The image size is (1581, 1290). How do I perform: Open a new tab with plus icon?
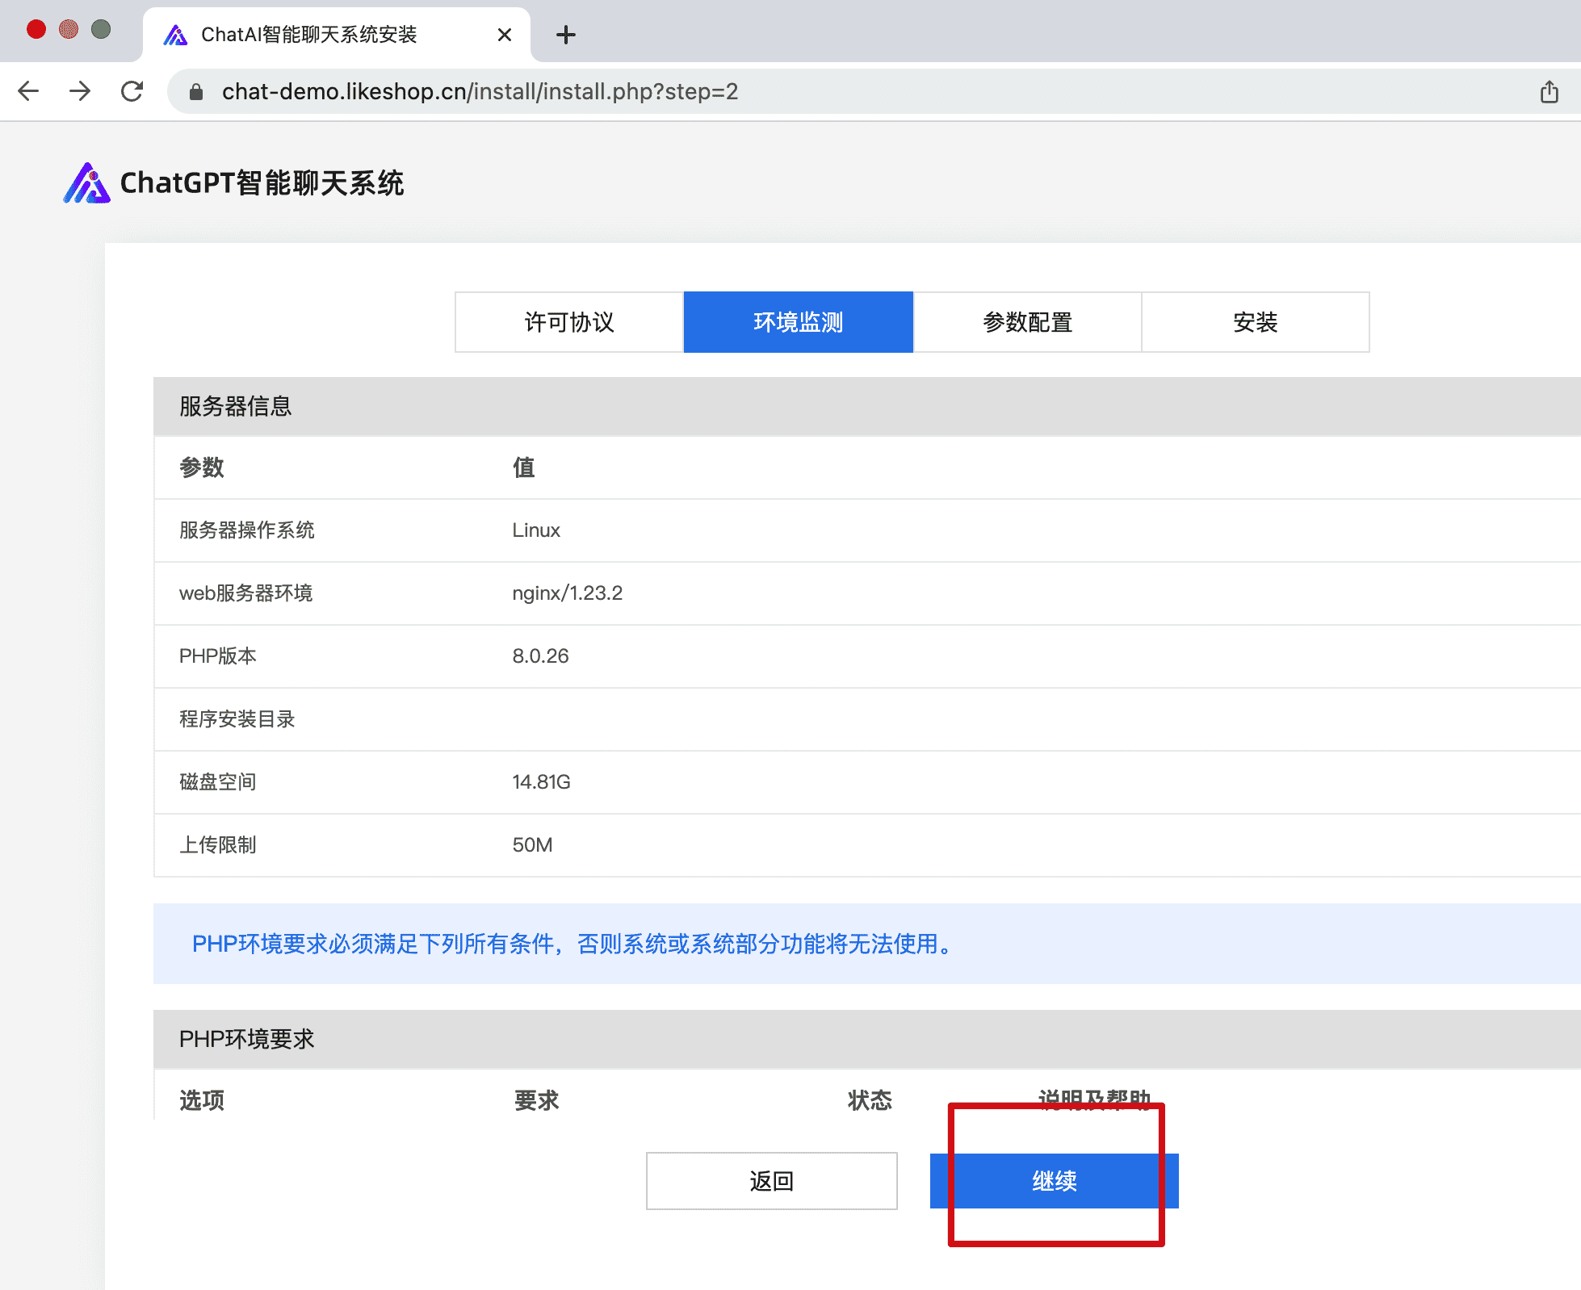pyautogui.click(x=566, y=35)
